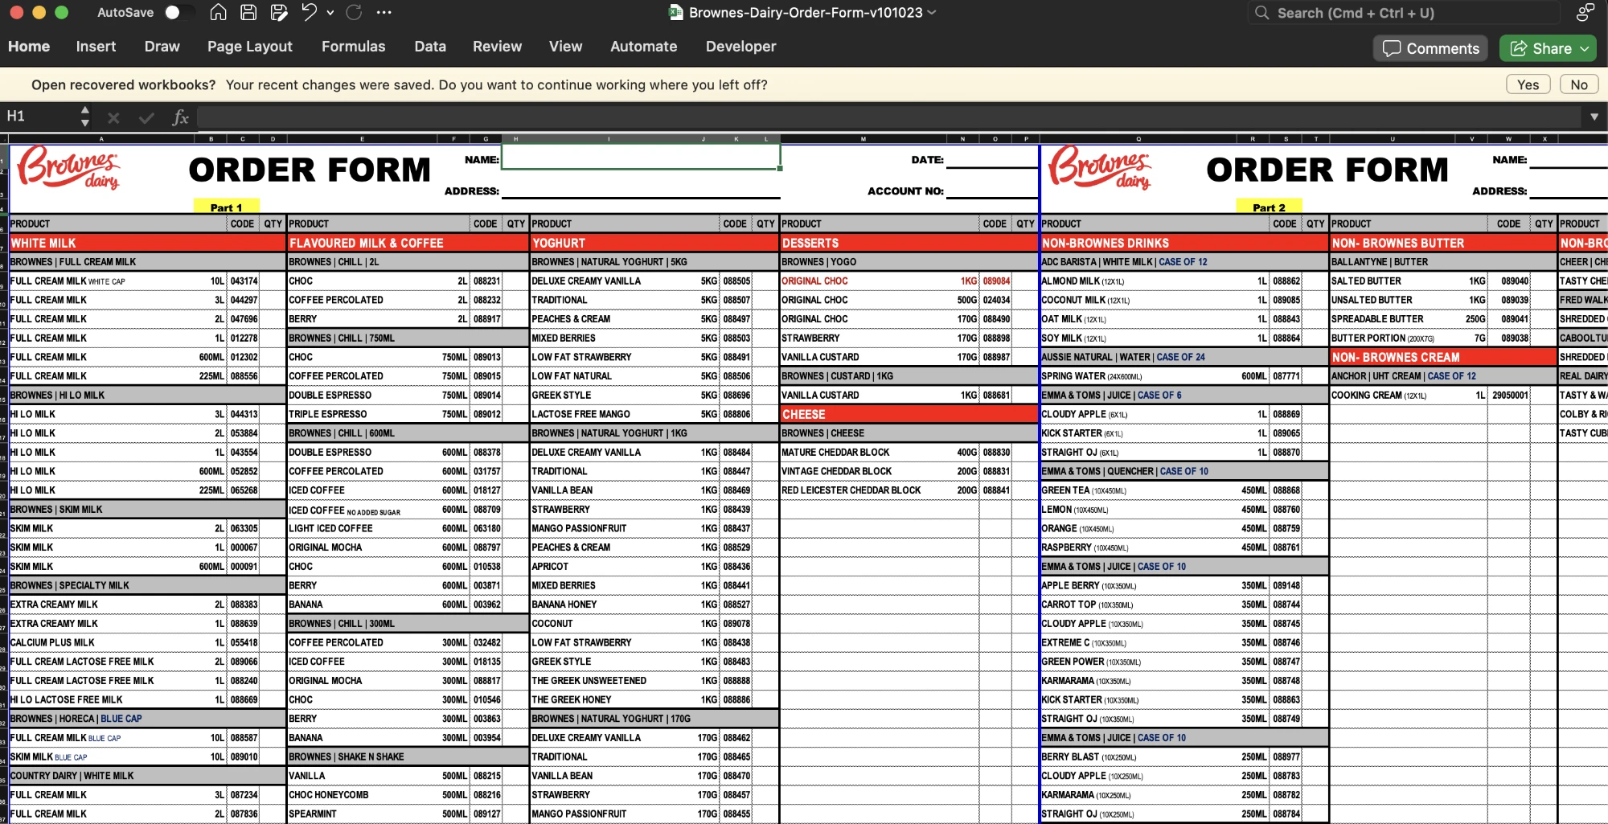
Task: Click the yellow Part 2 label
Action: 1269,207
